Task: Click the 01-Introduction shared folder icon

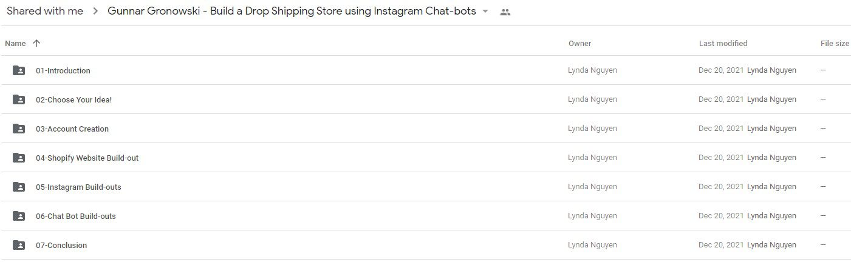Action: click(x=19, y=70)
